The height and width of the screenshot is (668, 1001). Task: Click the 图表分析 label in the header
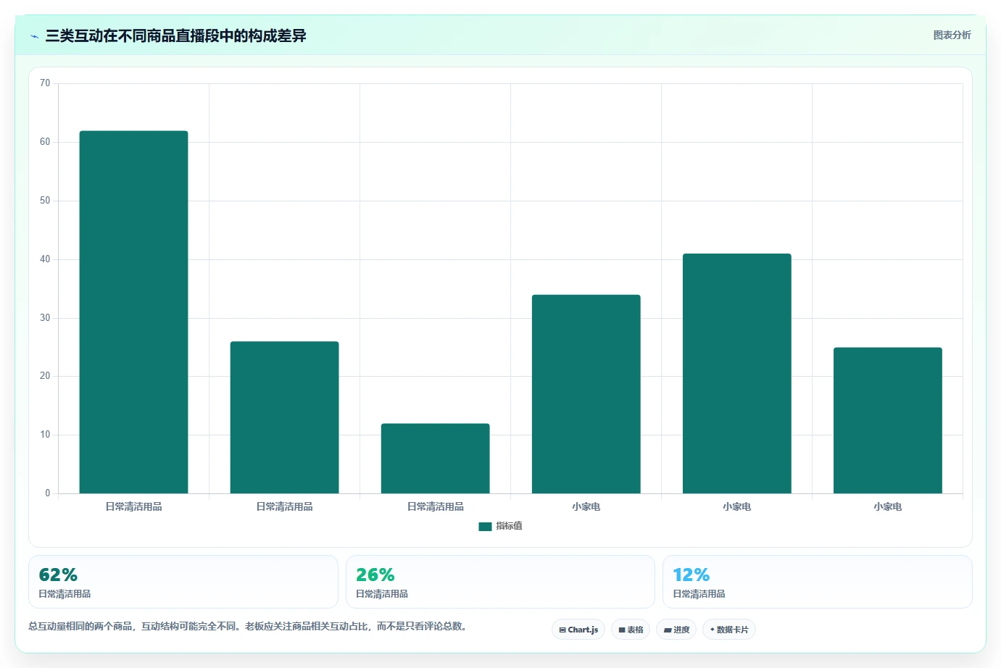coord(952,35)
